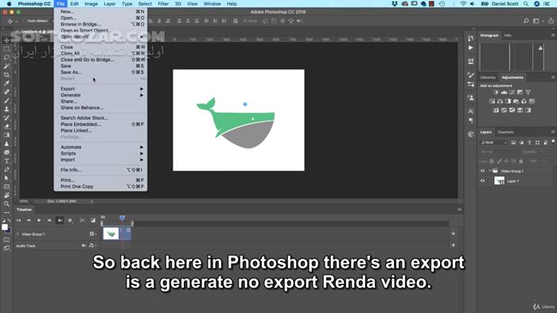Expand the Import submenu
Screen dimensions: 557x313
pyautogui.click(x=100, y=160)
